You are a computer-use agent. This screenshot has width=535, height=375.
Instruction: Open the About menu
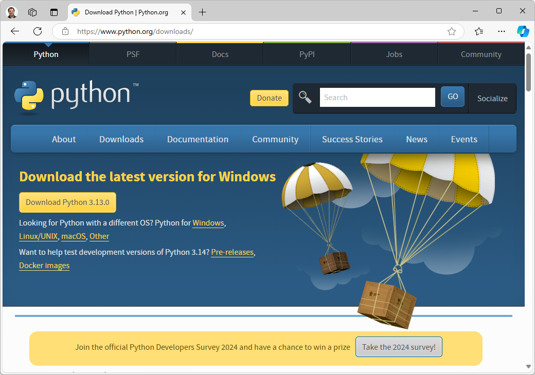tap(64, 139)
